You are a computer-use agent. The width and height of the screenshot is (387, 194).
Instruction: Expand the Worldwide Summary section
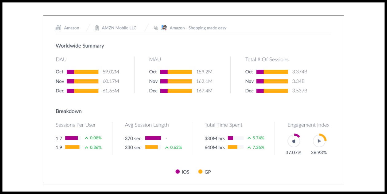coord(80,45)
